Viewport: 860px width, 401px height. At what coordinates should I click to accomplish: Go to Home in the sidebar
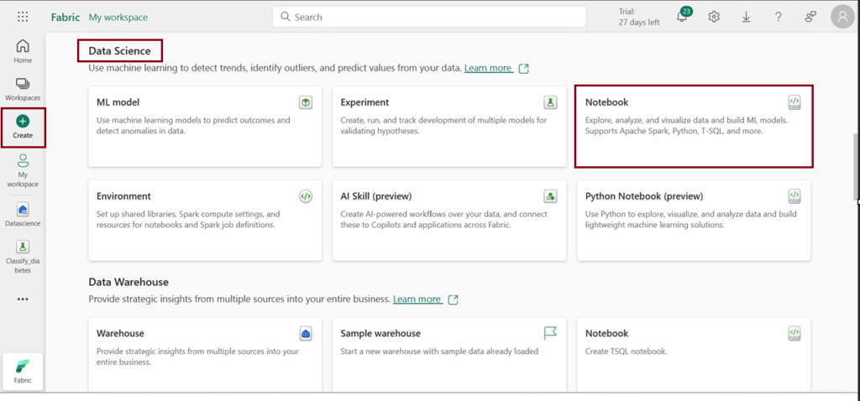click(x=23, y=51)
